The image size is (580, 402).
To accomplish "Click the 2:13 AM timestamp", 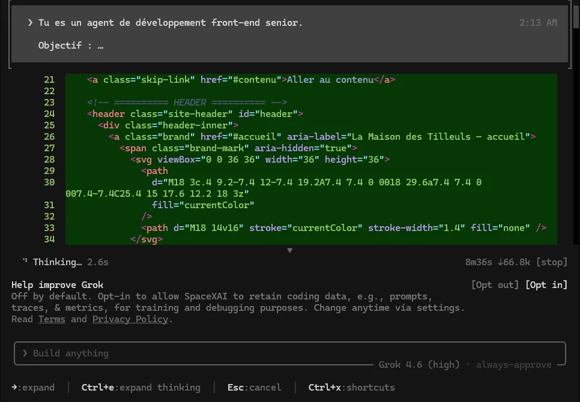I will (538, 23).
